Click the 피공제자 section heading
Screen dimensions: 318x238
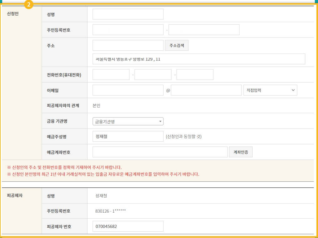point(15,195)
